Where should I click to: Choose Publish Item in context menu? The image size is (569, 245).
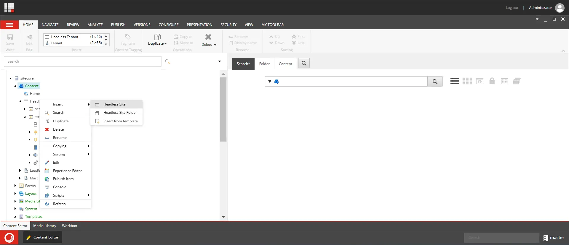coord(65,179)
